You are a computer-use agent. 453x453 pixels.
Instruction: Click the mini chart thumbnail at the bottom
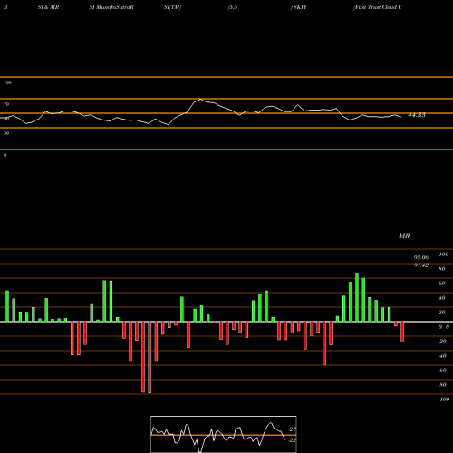[x=224, y=434]
